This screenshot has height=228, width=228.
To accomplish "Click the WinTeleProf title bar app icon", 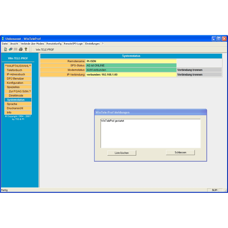I will (x=3, y=39).
